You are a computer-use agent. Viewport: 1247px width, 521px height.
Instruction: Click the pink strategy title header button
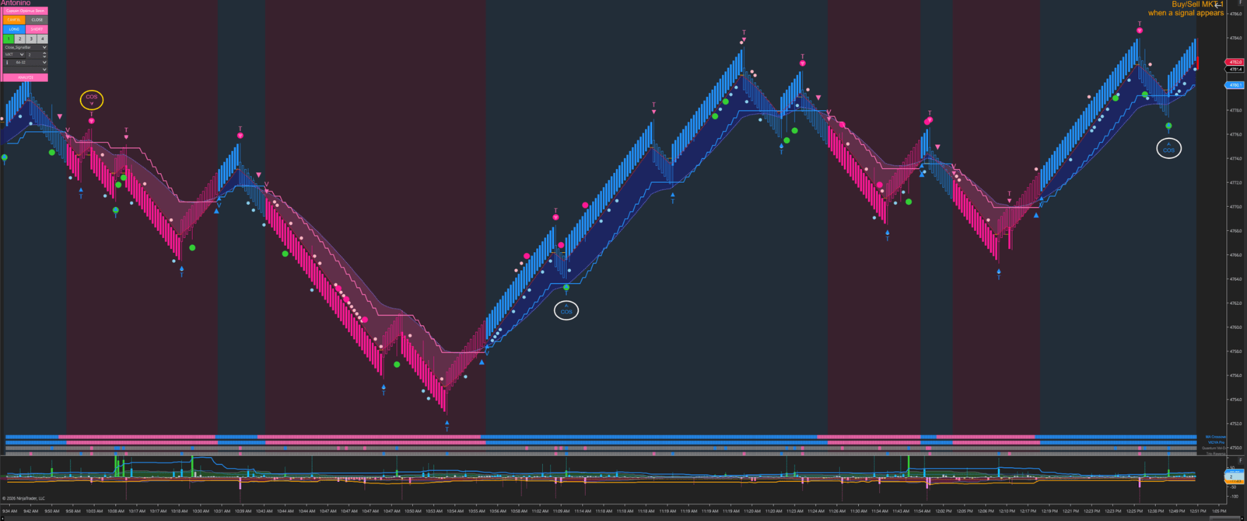pos(25,11)
